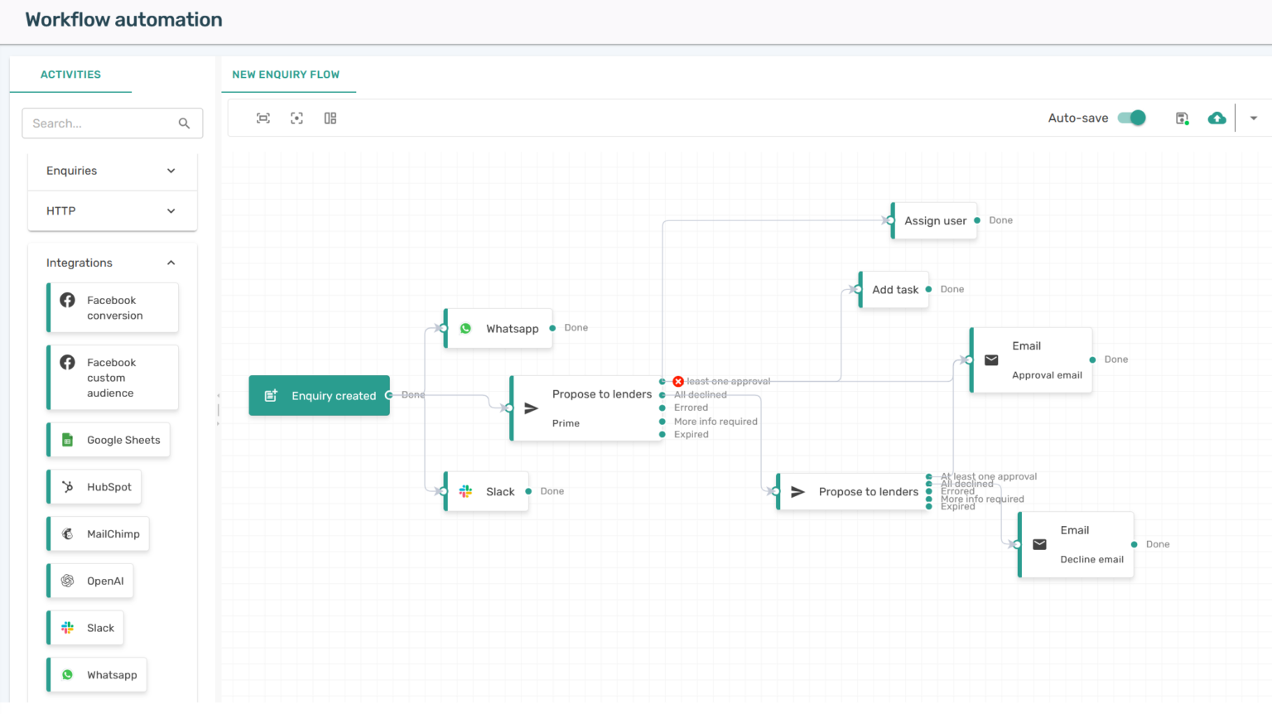
Task: Select the Enquiry created trigger node
Action: (320, 396)
